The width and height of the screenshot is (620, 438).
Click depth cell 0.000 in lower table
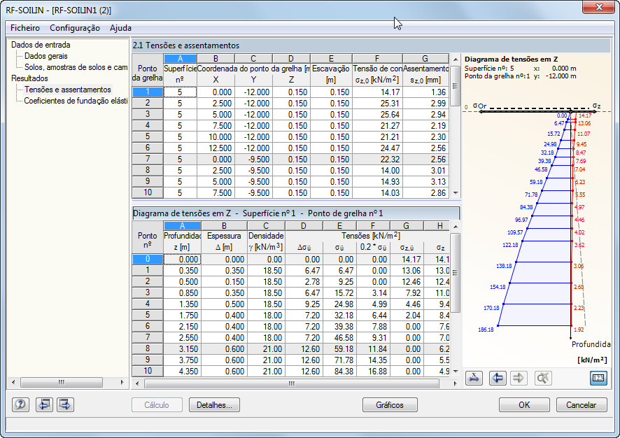182,260
